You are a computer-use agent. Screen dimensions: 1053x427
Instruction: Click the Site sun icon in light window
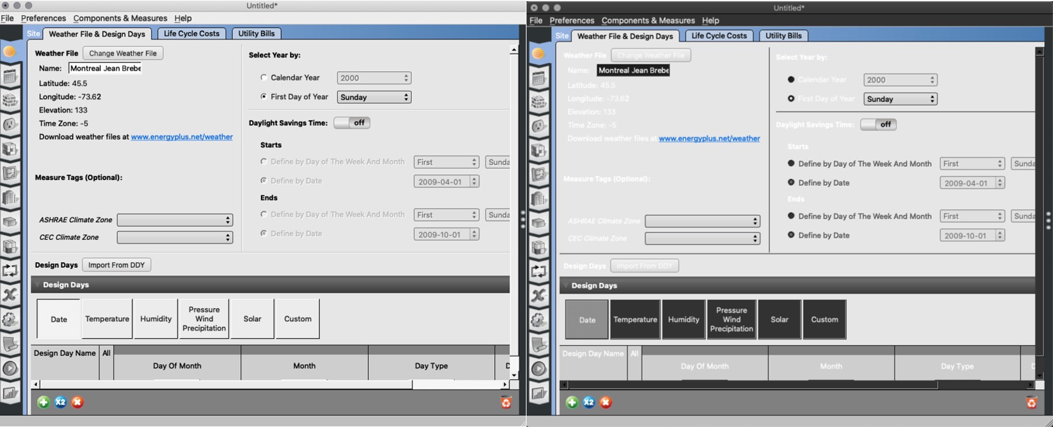pyautogui.click(x=10, y=52)
